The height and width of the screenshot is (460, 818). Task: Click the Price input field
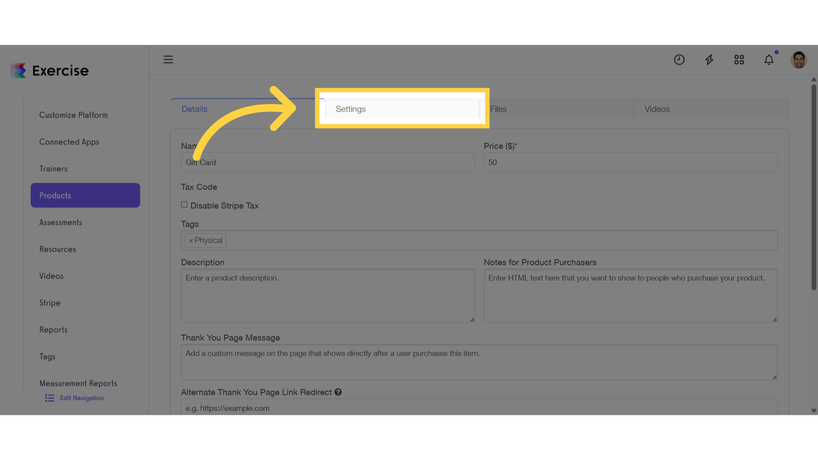[631, 162]
